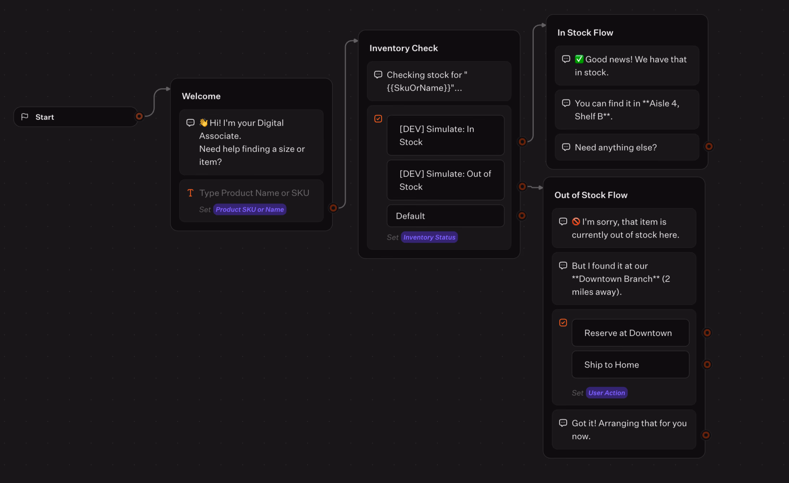
Task: Click the Type Product Name or SKU field
Action: coord(254,193)
